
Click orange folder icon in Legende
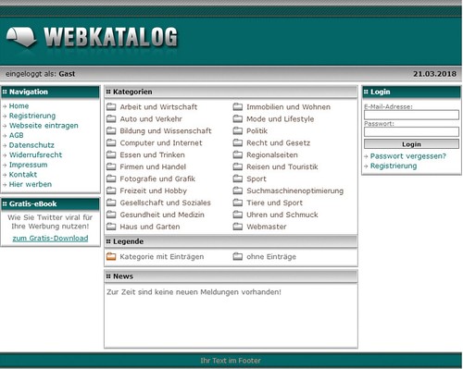[111, 256]
